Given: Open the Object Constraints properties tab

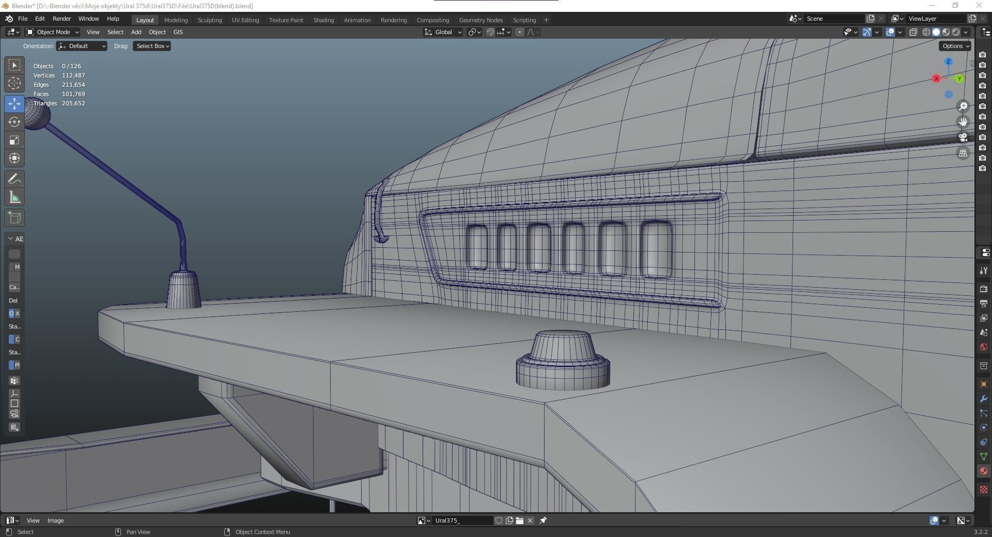Looking at the screenshot, I should click(x=984, y=442).
